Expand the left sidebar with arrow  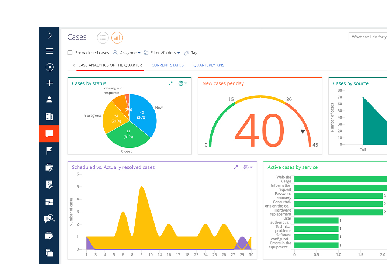pos(49,35)
